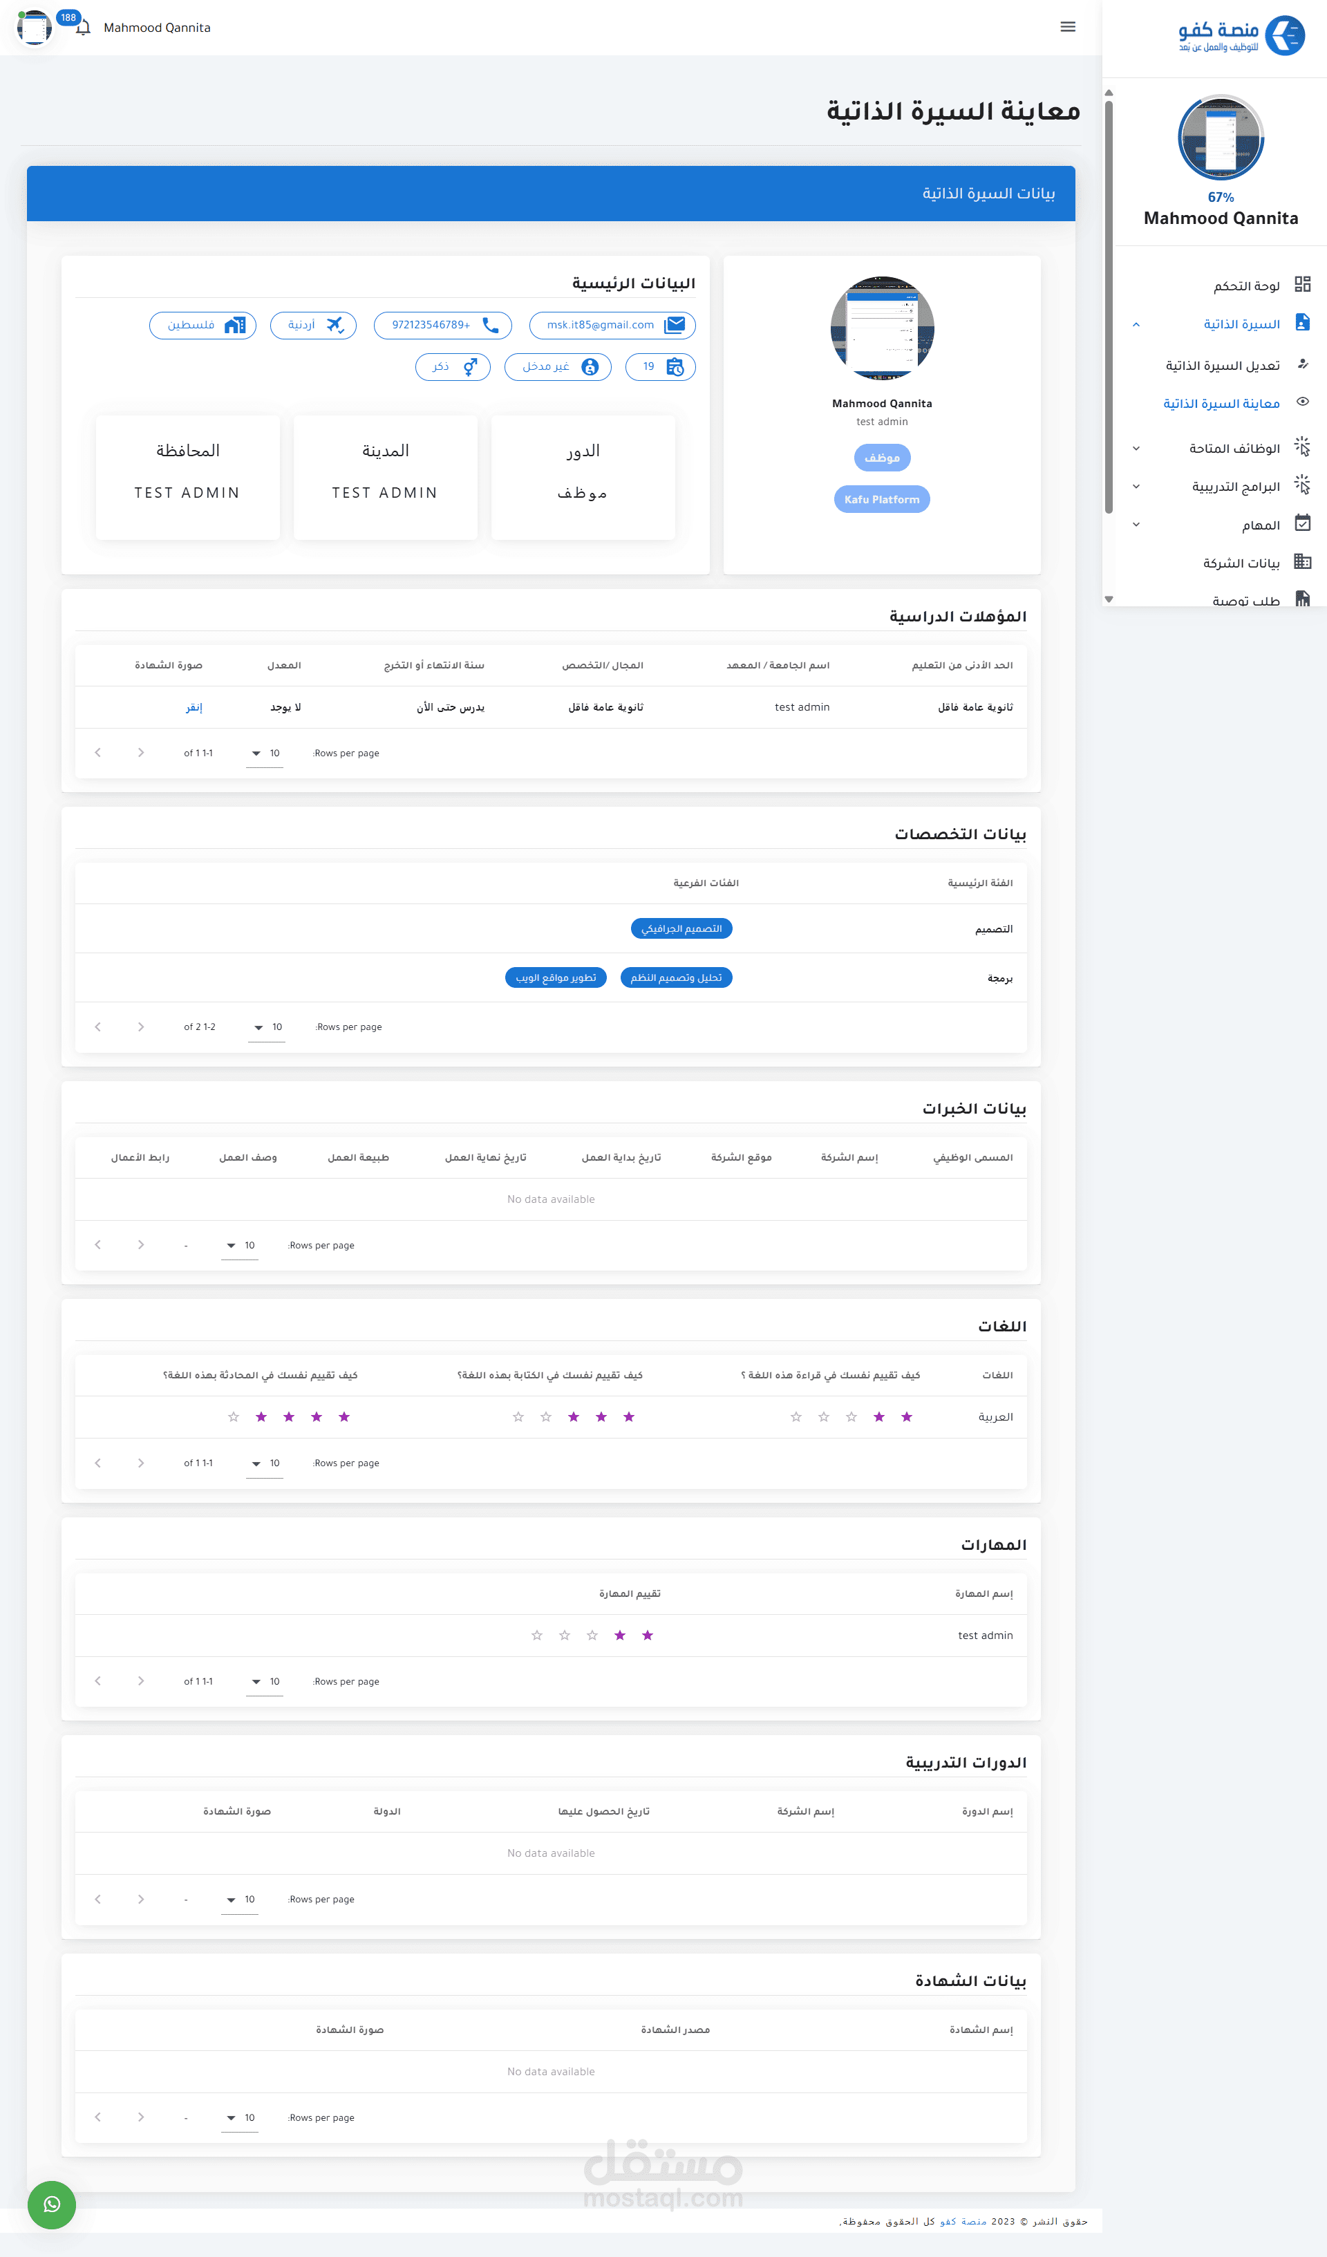The image size is (1327, 2257).
Task: Click the Kafu Platform badge button
Action: click(881, 500)
